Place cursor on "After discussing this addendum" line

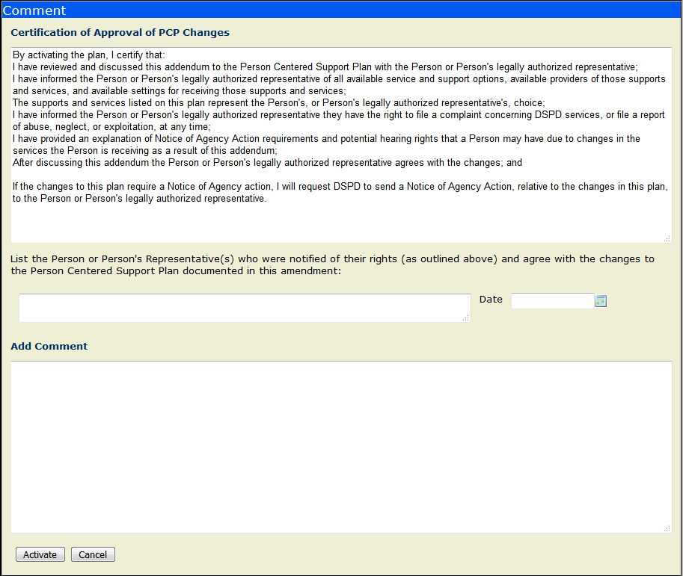point(267,162)
